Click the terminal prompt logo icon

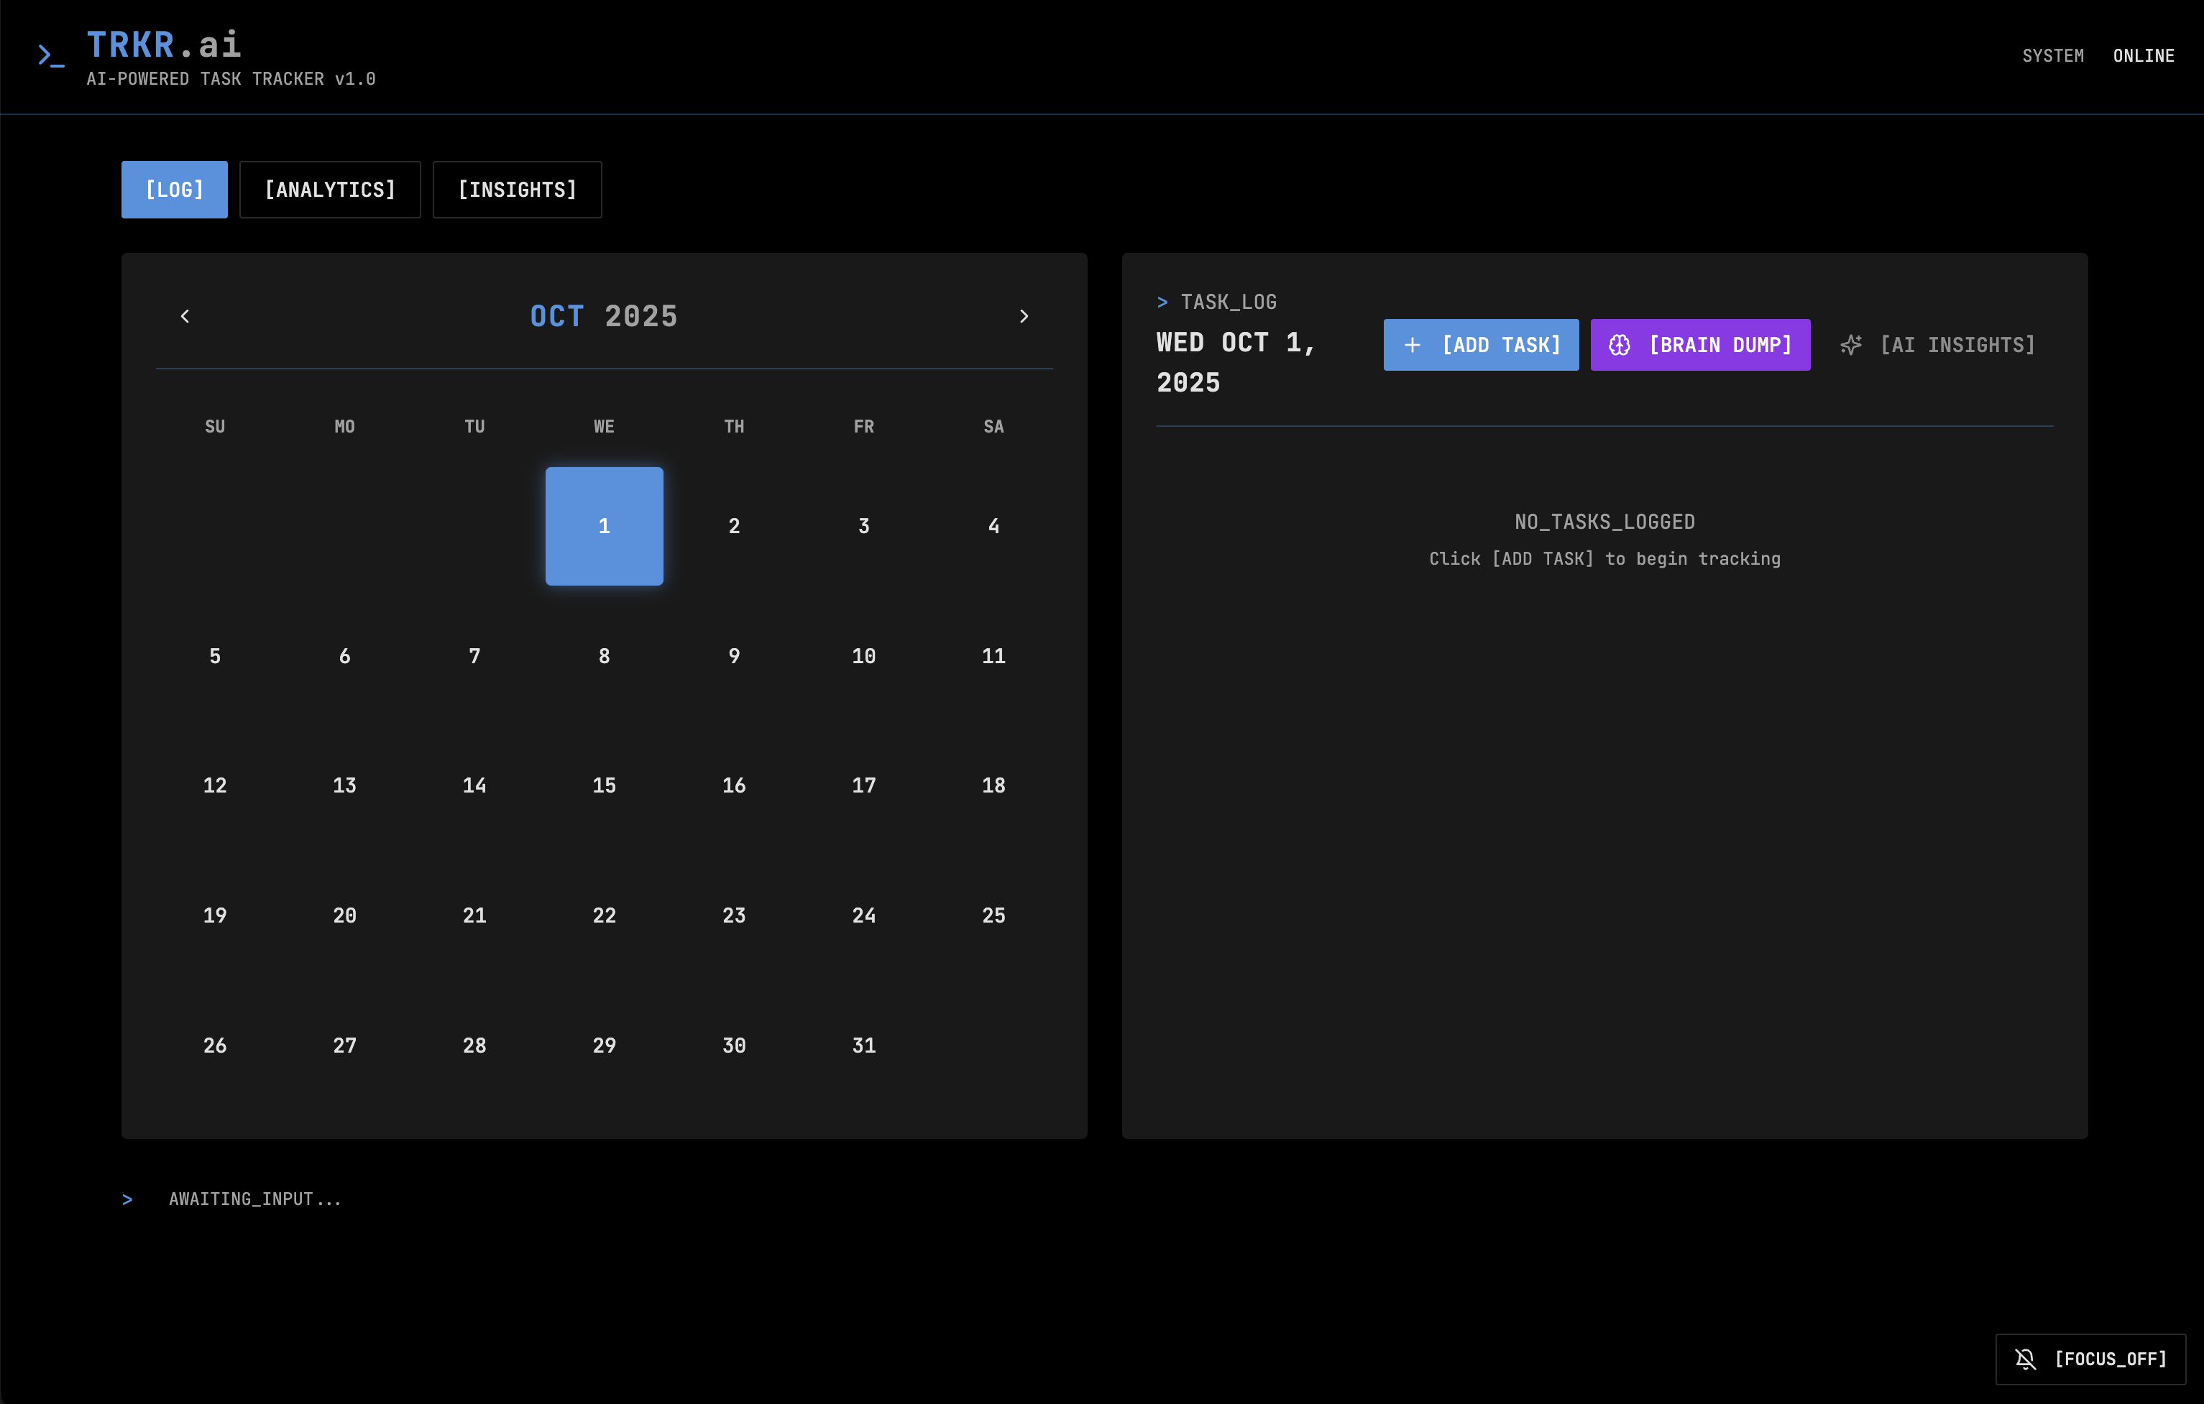point(50,56)
